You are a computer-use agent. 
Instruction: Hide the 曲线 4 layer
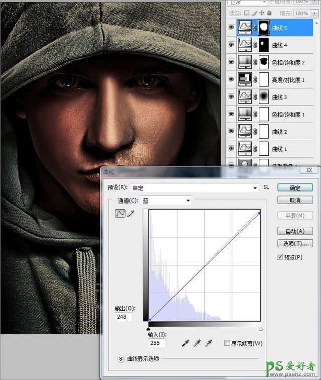tap(231, 45)
